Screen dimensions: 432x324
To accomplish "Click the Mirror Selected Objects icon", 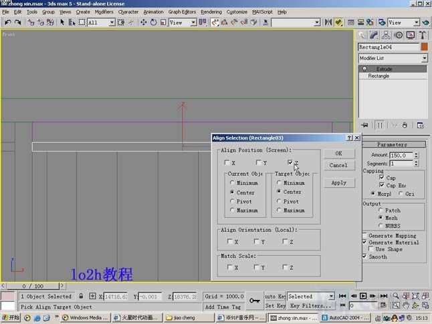I will (x=328, y=22).
